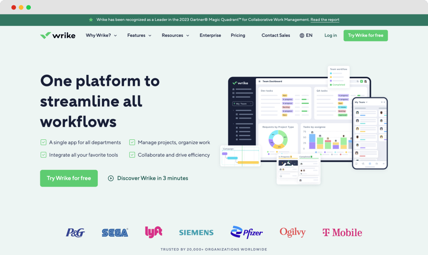The width and height of the screenshot is (428, 255).
Task: Click the P&G company logo
Action: coord(75,232)
